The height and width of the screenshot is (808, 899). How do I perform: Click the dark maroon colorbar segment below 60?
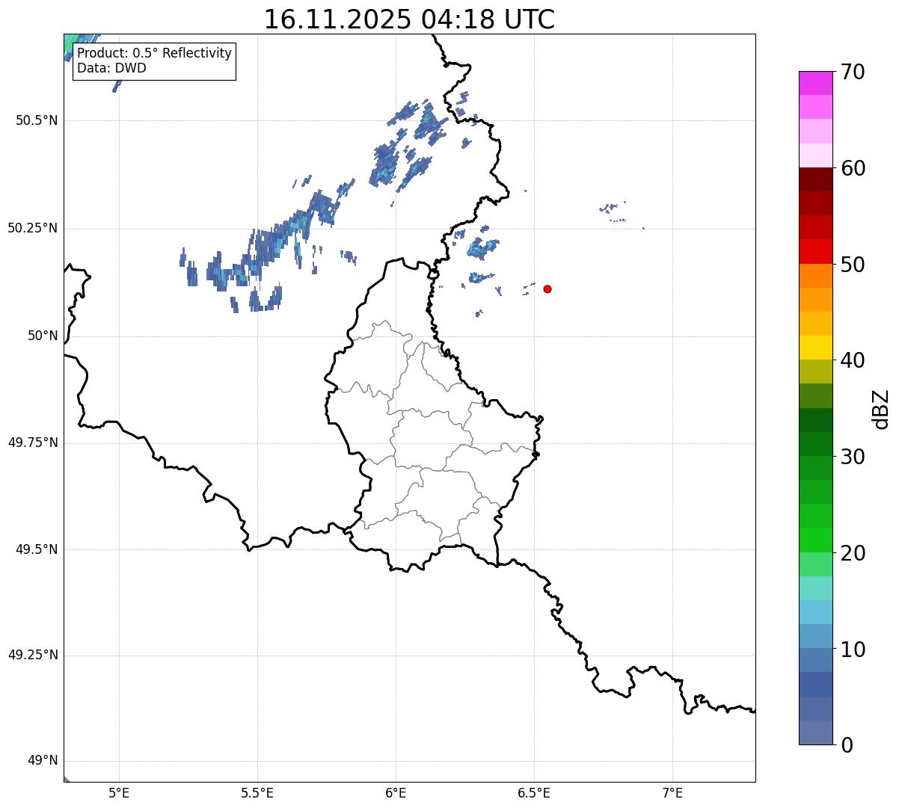[x=816, y=179]
